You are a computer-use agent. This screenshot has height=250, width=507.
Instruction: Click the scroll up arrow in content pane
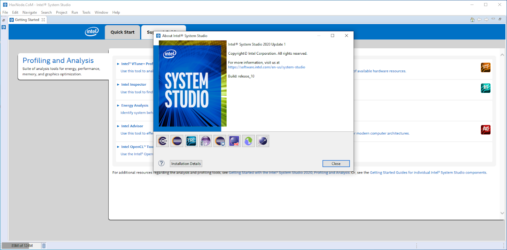tap(502, 55)
